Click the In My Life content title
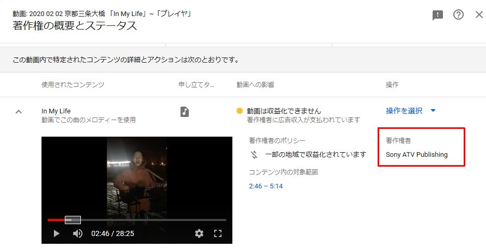This screenshot has height=250, width=486. click(x=56, y=111)
